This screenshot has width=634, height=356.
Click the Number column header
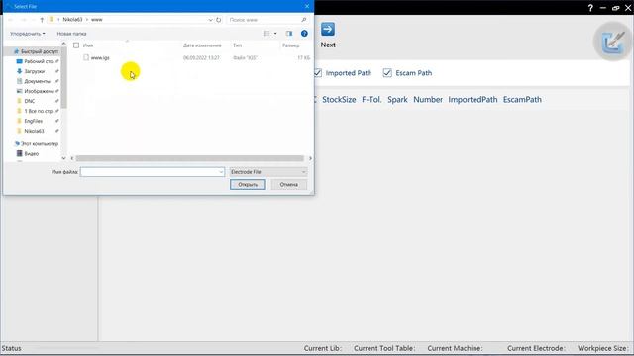428,100
